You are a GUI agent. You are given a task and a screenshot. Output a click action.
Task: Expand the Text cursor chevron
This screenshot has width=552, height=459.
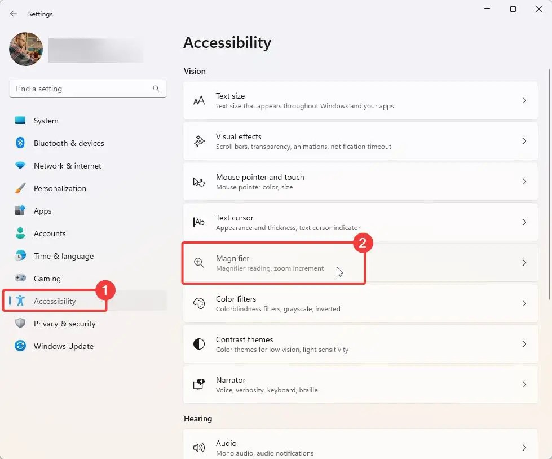click(524, 222)
